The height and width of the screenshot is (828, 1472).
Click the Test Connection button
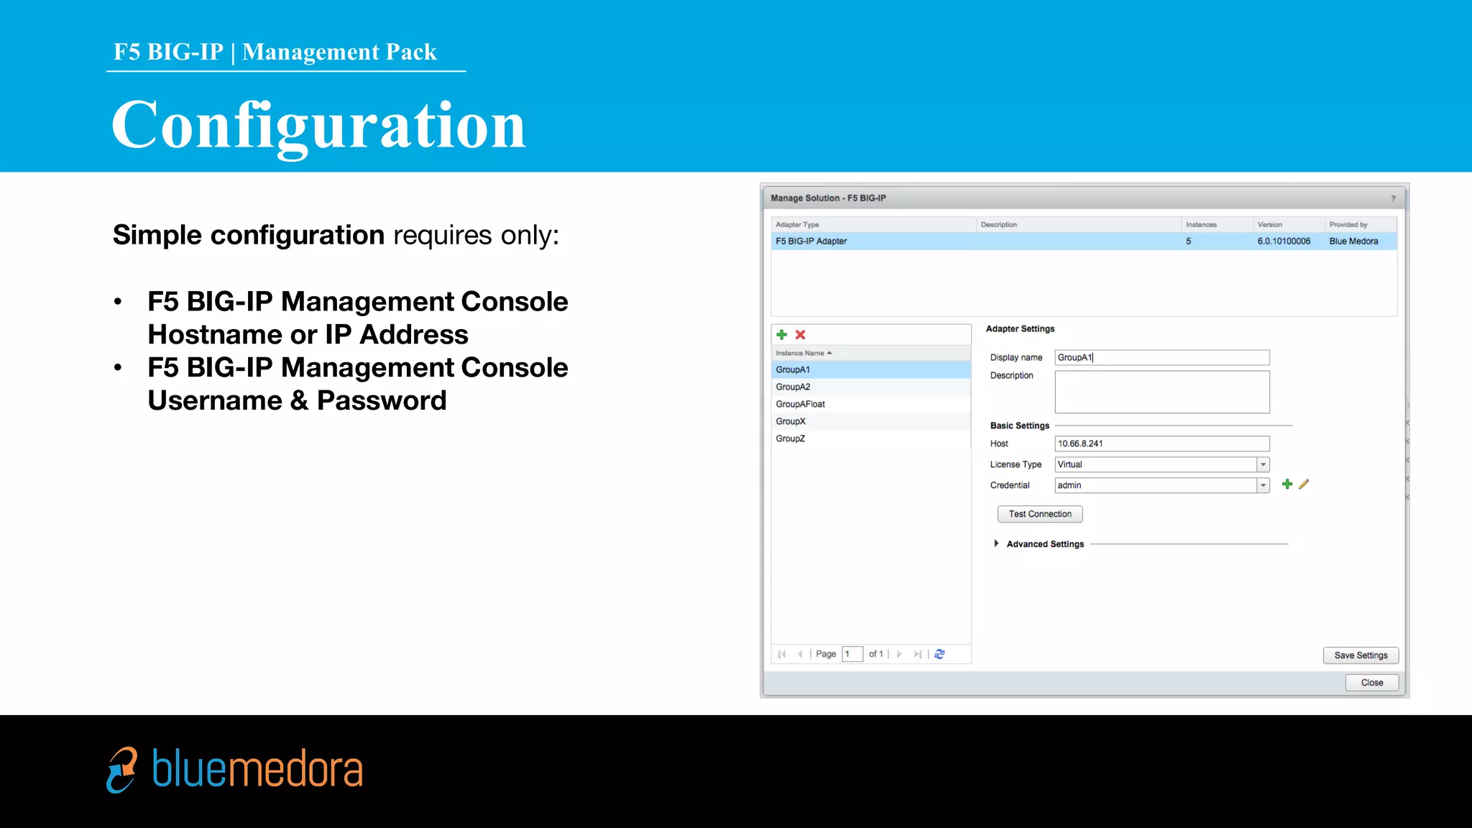(x=1039, y=514)
